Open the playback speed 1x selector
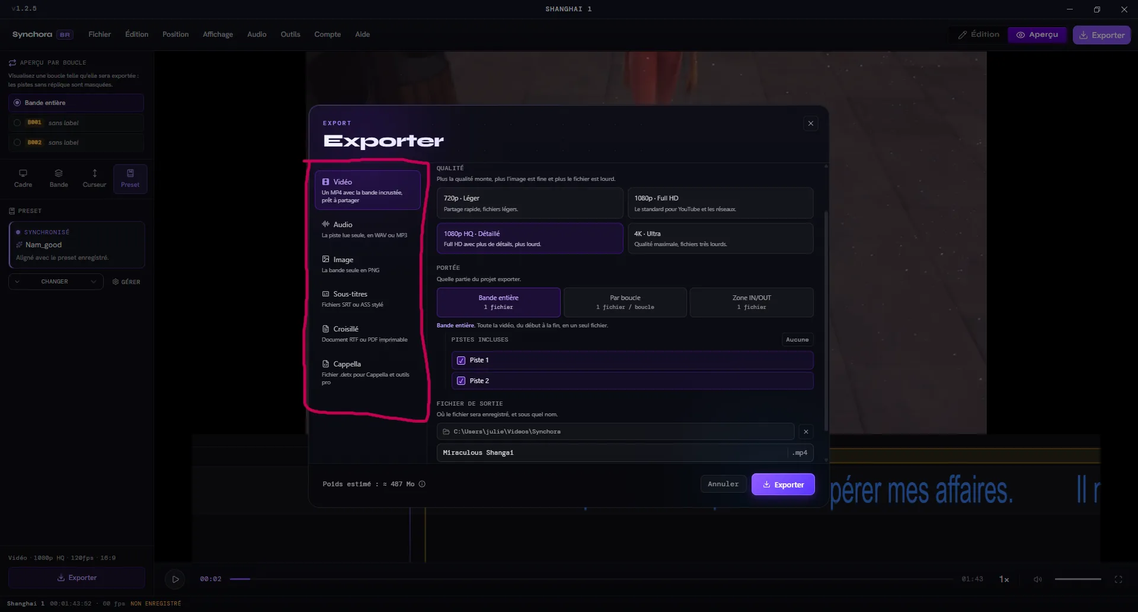 click(1004, 579)
